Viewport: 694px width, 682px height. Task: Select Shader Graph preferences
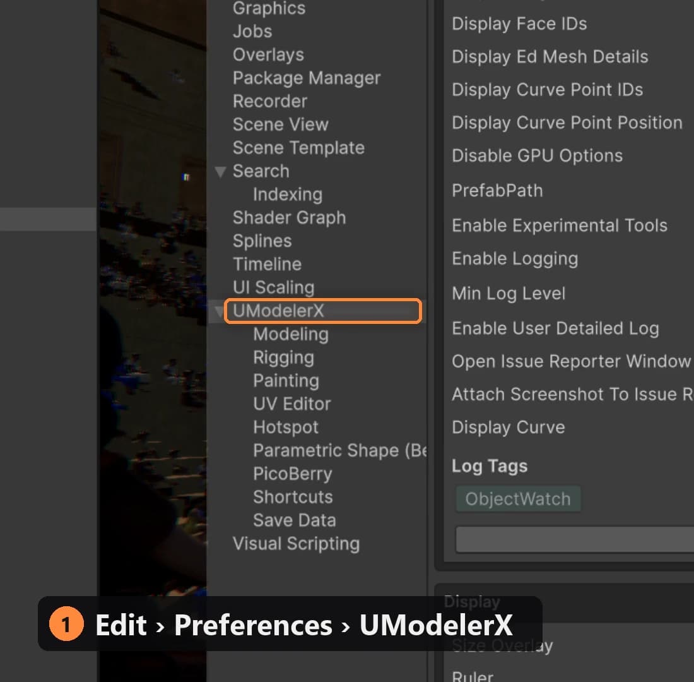[x=290, y=218]
